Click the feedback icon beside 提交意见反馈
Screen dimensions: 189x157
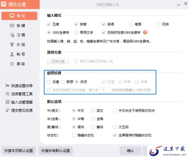tap(8, 110)
